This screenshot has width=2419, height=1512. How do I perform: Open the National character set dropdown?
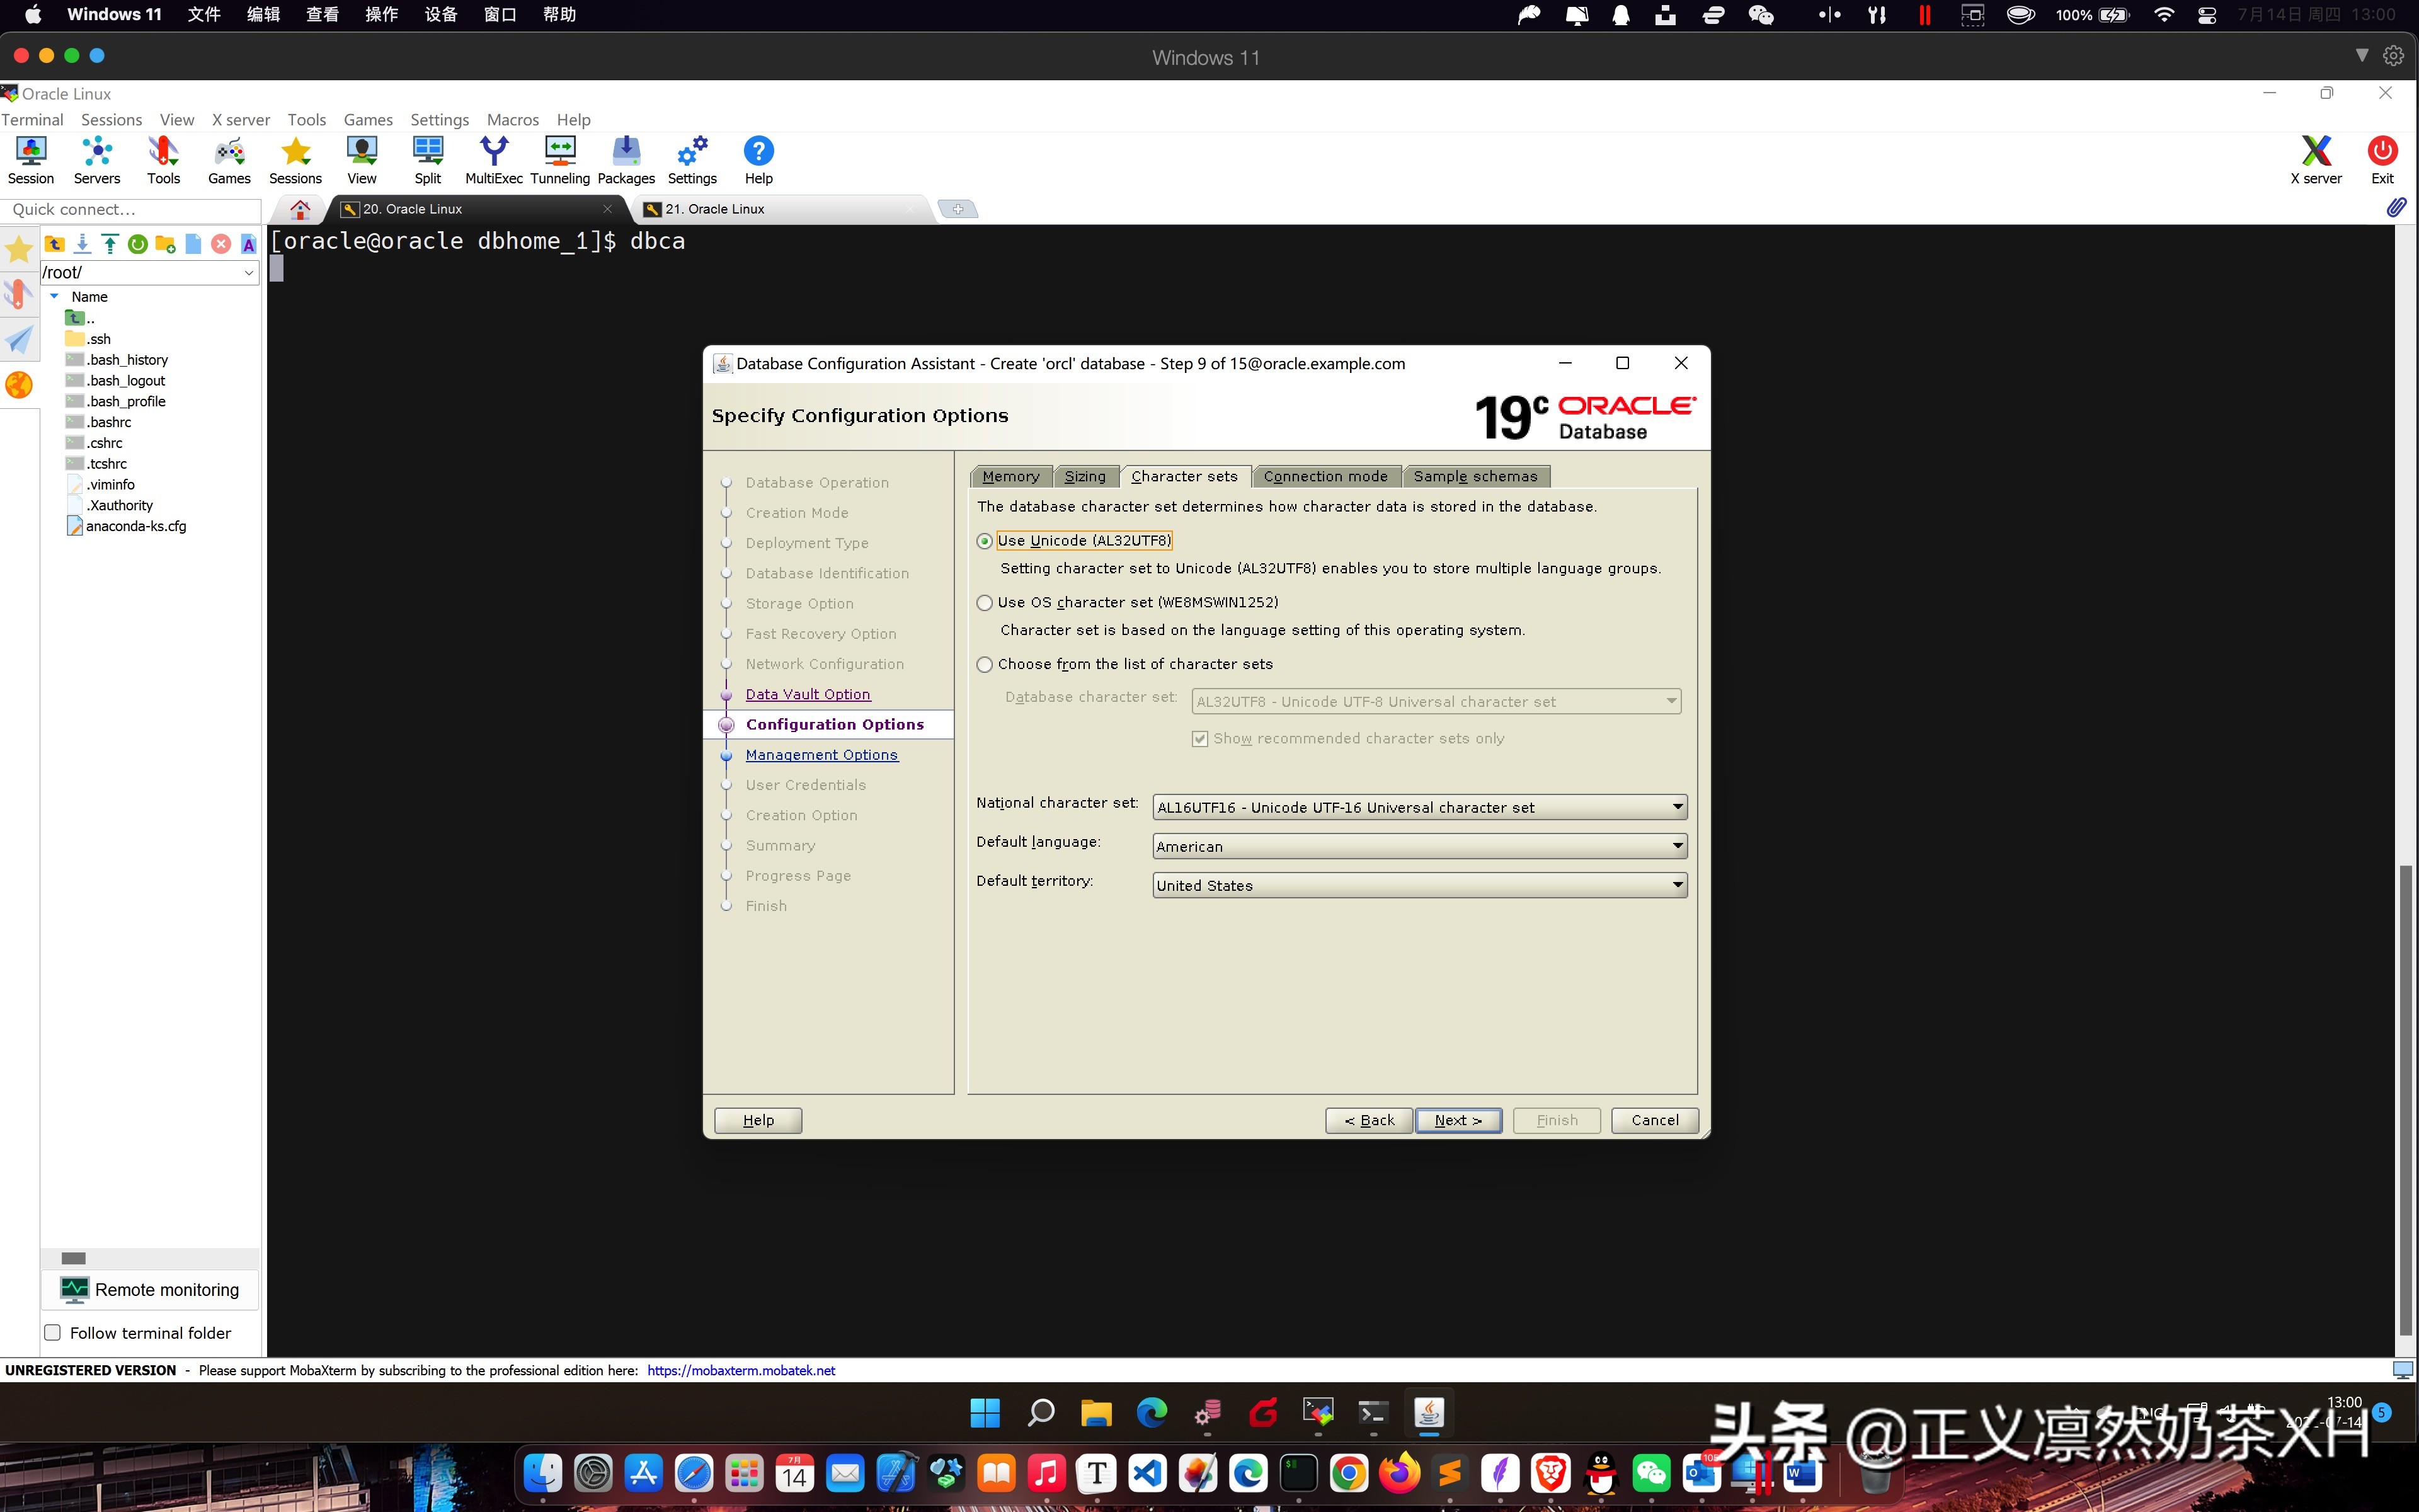tap(1678, 807)
